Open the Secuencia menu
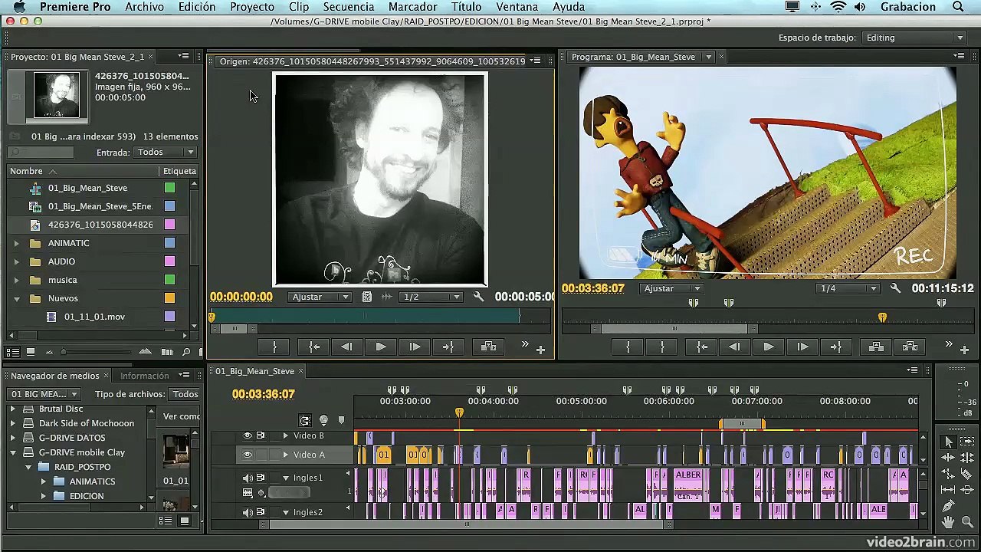The width and height of the screenshot is (981, 552). coord(348,7)
